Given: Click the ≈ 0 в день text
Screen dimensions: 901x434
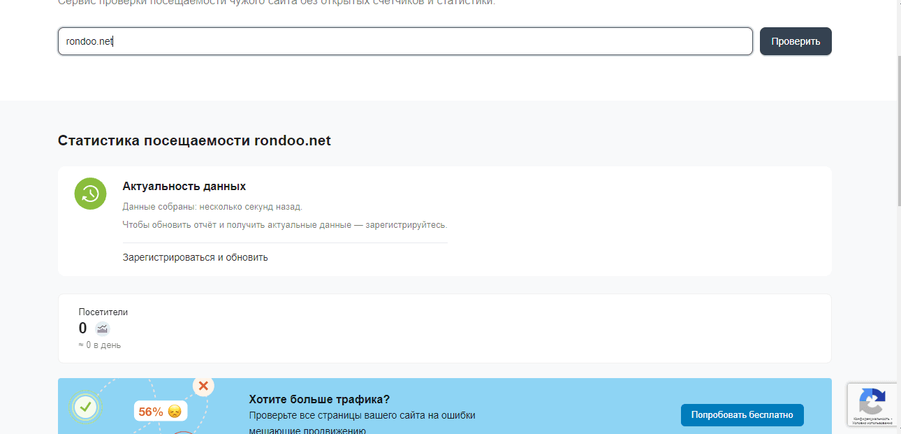Looking at the screenshot, I should (x=99, y=345).
